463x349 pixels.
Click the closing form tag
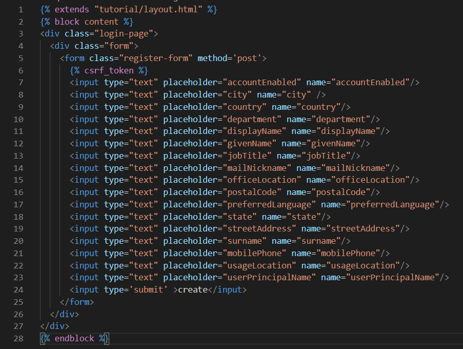click(x=77, y=301)
